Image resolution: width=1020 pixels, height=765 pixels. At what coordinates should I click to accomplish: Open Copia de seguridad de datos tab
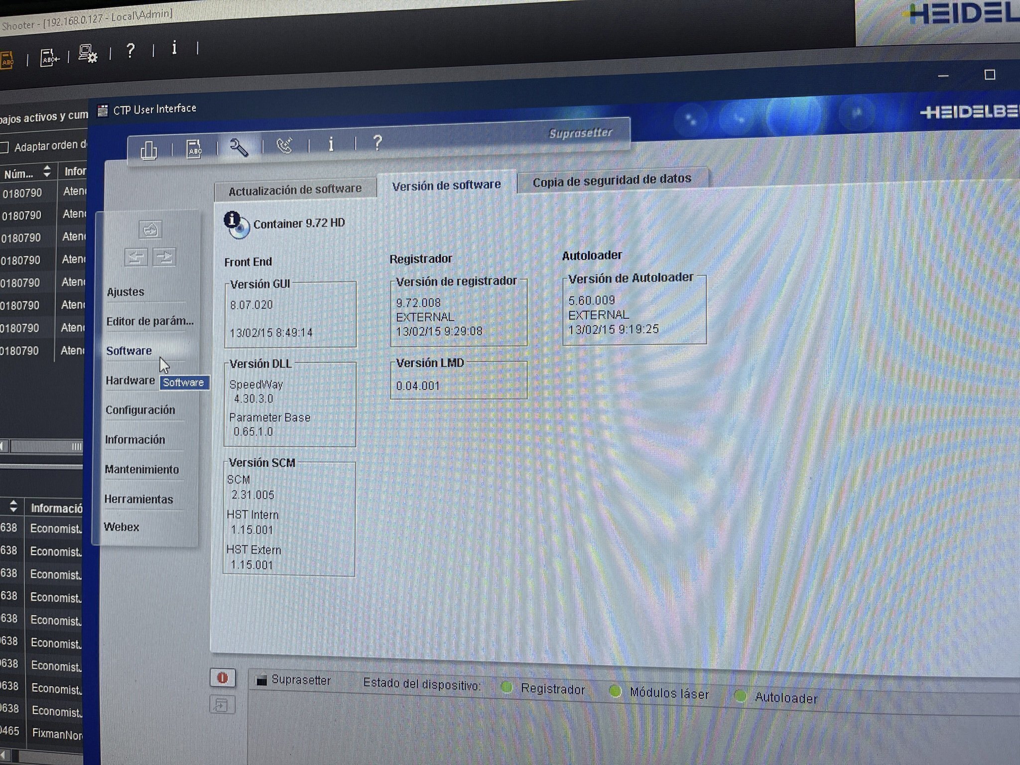coord(612,180)
